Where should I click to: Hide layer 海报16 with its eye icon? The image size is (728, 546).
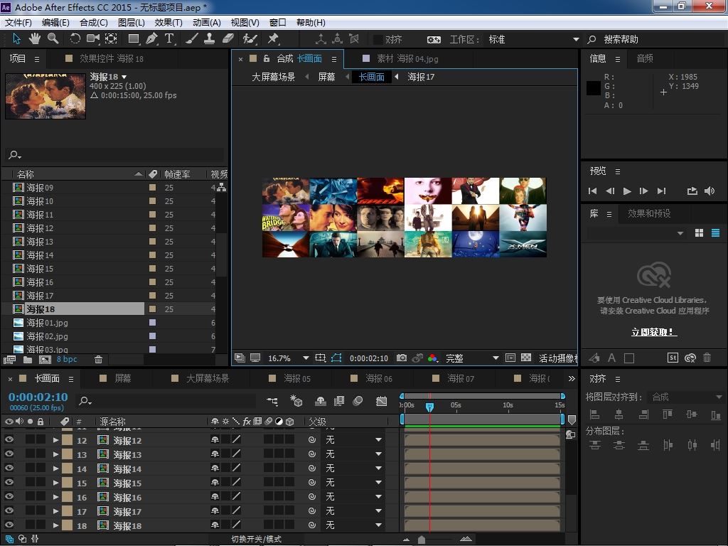pos(9,497)
